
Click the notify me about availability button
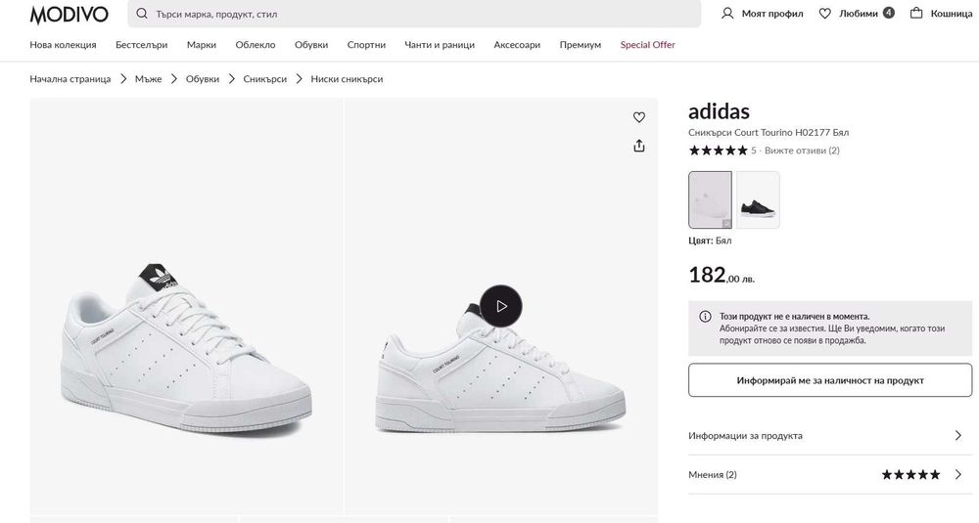point(830,380)
